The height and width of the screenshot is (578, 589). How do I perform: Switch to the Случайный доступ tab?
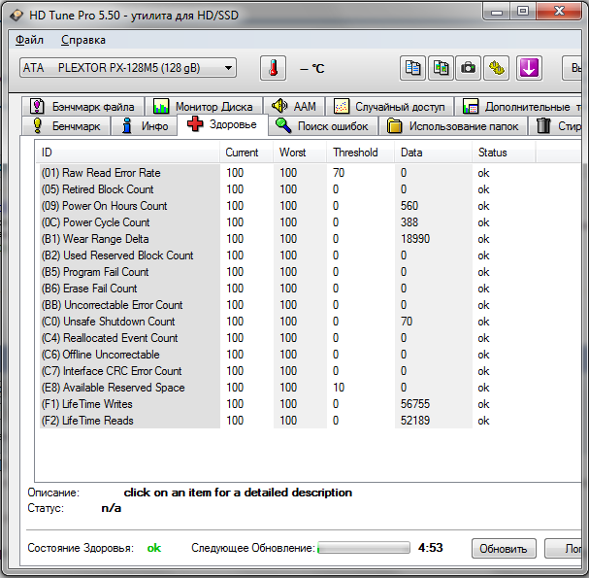[x=389, y=107]
